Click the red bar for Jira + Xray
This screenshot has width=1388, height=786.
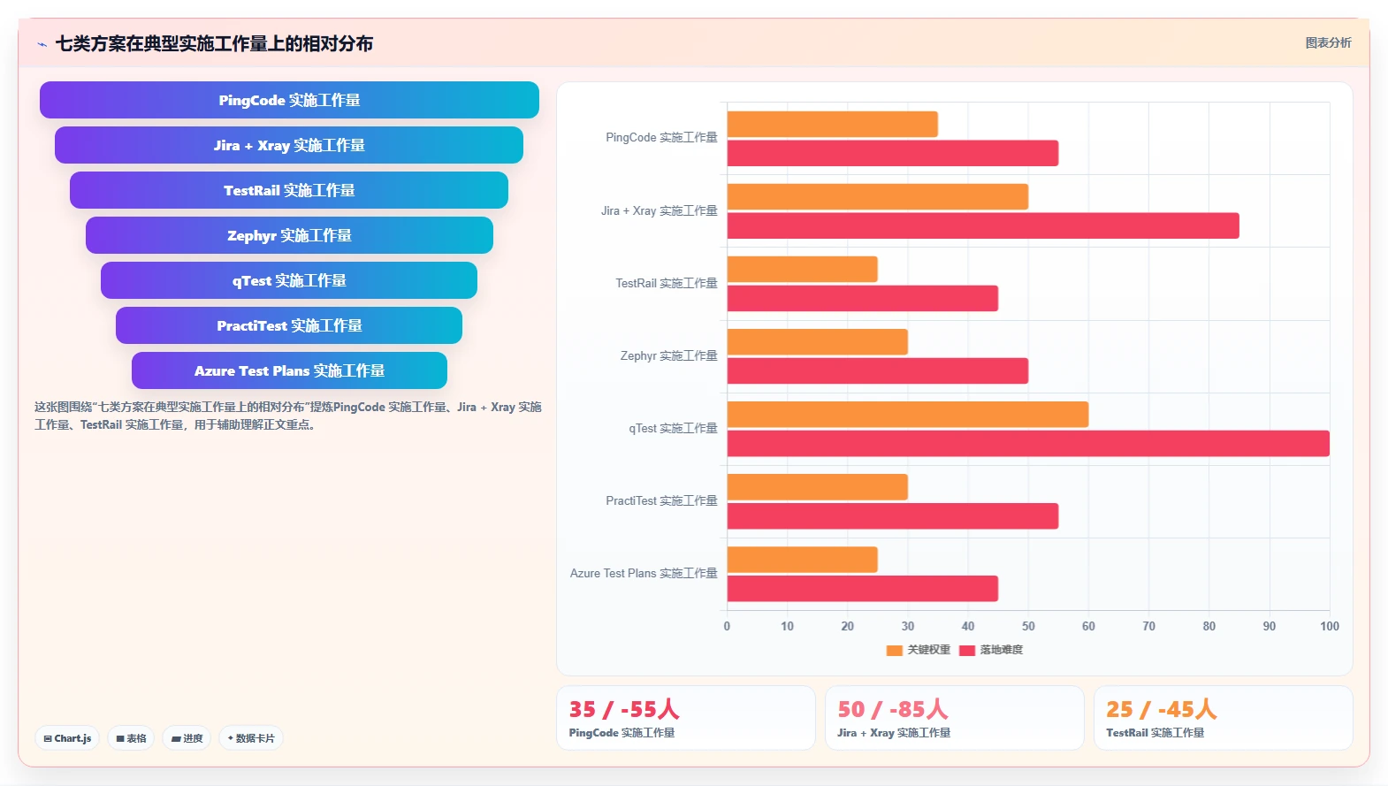pyautogui.click(x=983, y=225)
